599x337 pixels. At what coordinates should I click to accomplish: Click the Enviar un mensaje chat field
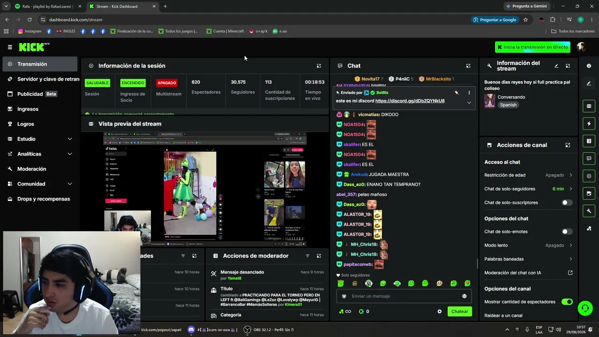pyautogui.click(x=403, y=296)
